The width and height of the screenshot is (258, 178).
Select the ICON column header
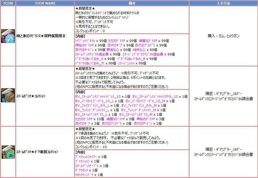[8, 3]
